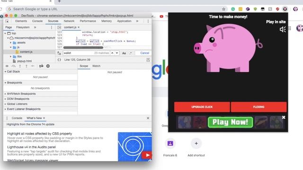Open the Memory panel
This screenshot has width=303, height=170.
click(107, 21)
